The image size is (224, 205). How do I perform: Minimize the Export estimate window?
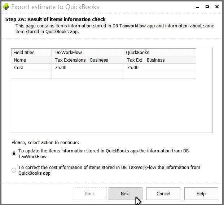(x=197, y=7)
